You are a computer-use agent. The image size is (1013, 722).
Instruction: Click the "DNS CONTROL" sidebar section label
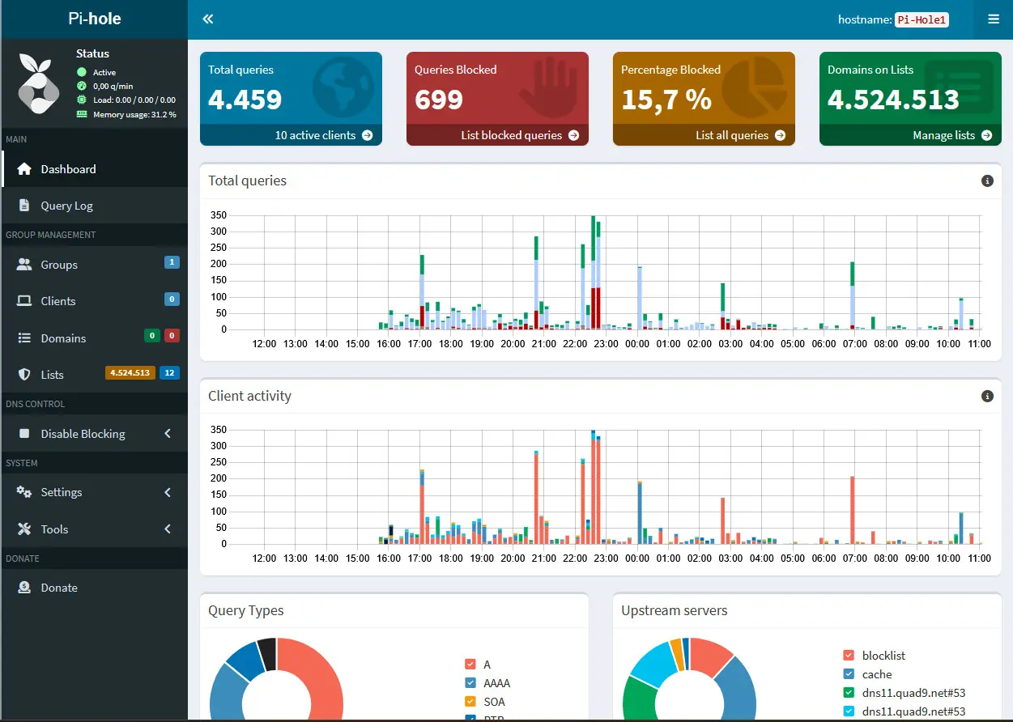pos(36,404)
